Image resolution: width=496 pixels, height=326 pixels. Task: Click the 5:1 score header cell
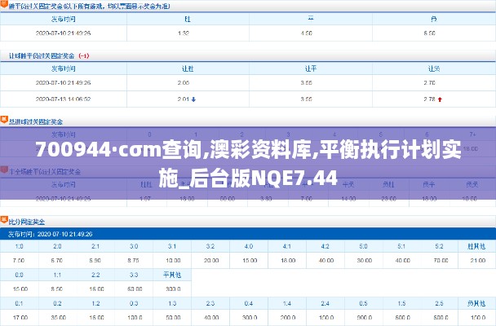coord(401,246)
